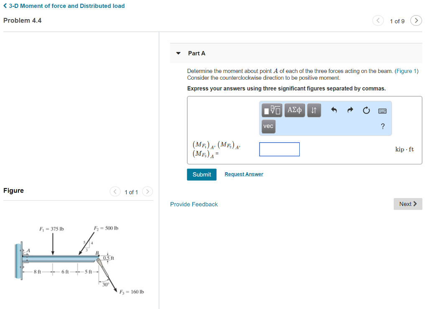Insert a vector using the vec button

268,126
